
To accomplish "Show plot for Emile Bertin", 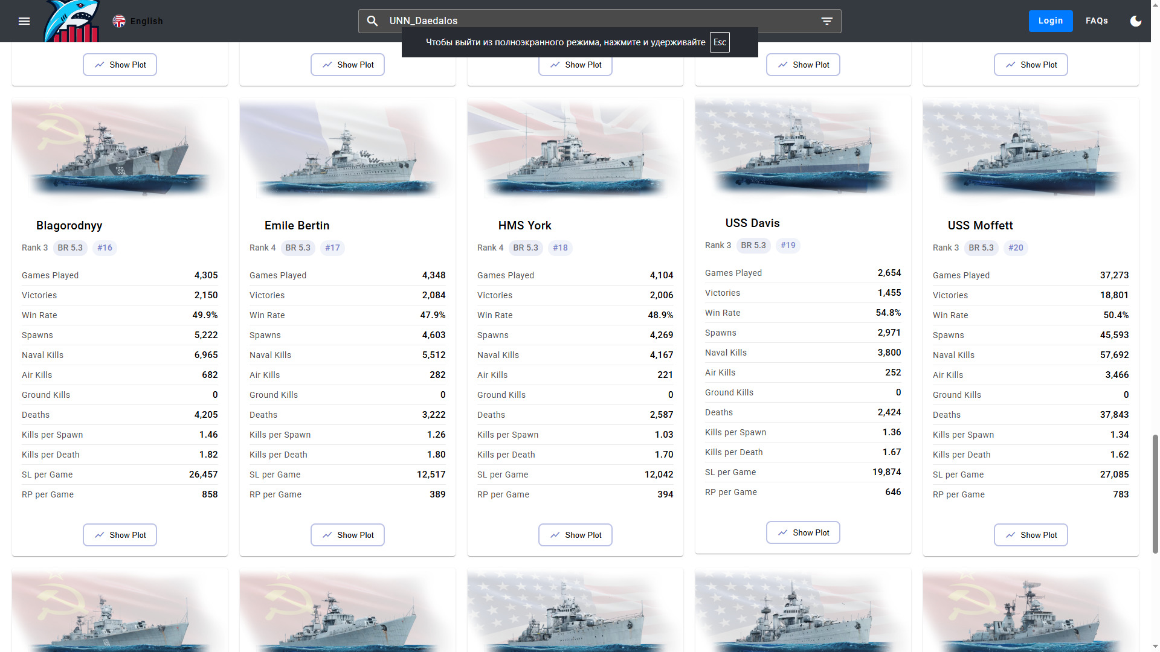I will coord(347,535).
